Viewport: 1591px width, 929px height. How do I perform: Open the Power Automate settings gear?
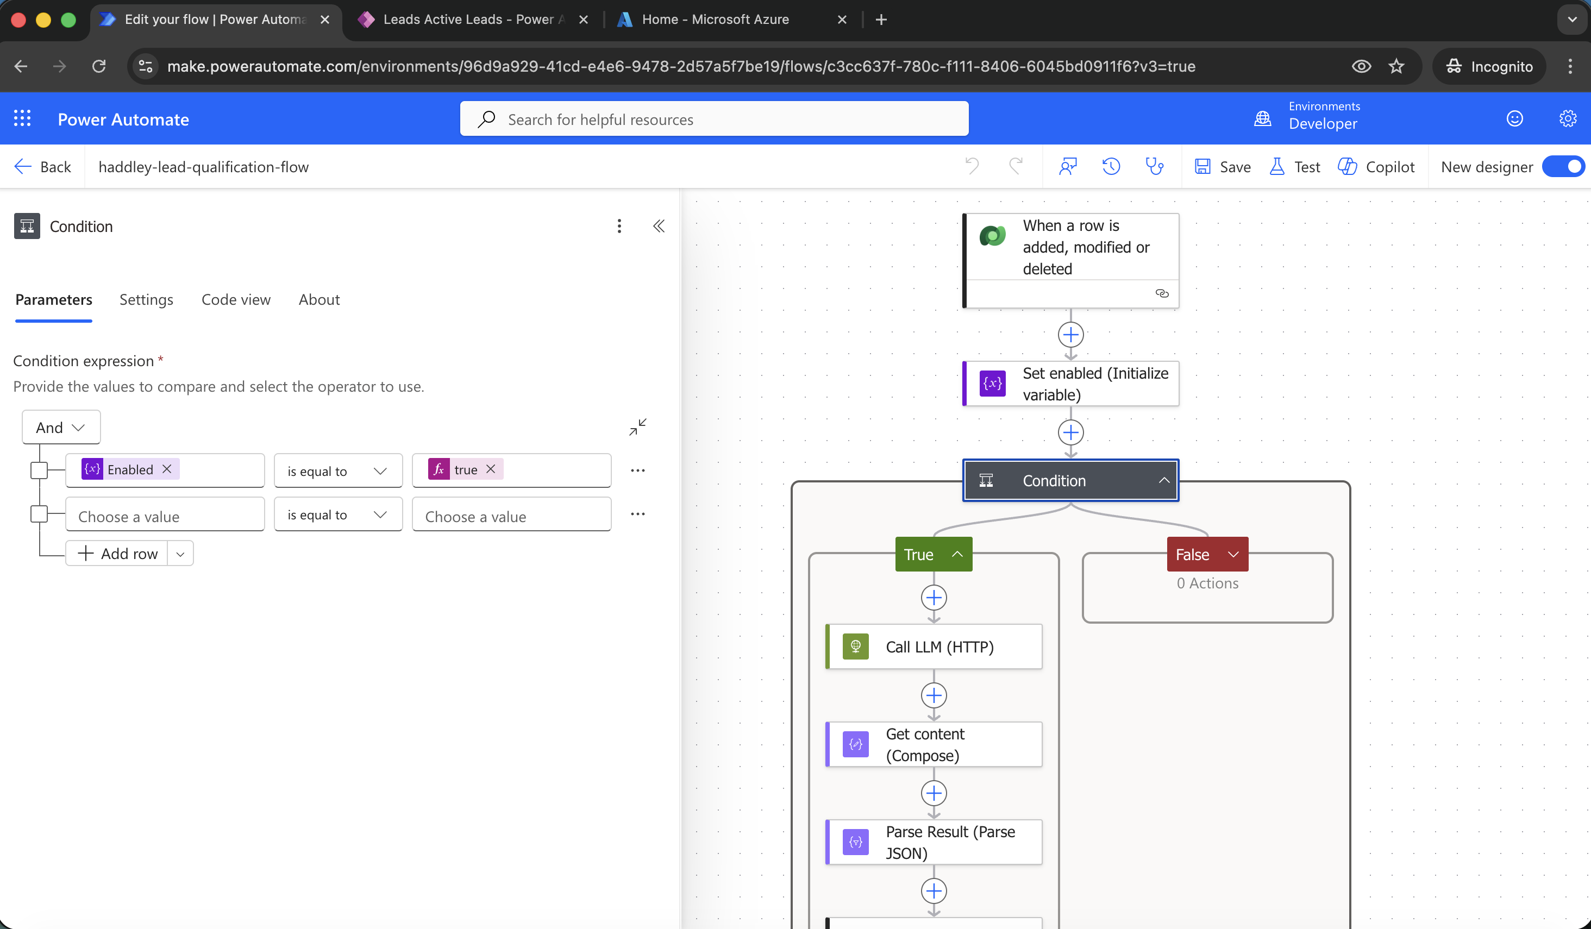tap(1568, 118)
